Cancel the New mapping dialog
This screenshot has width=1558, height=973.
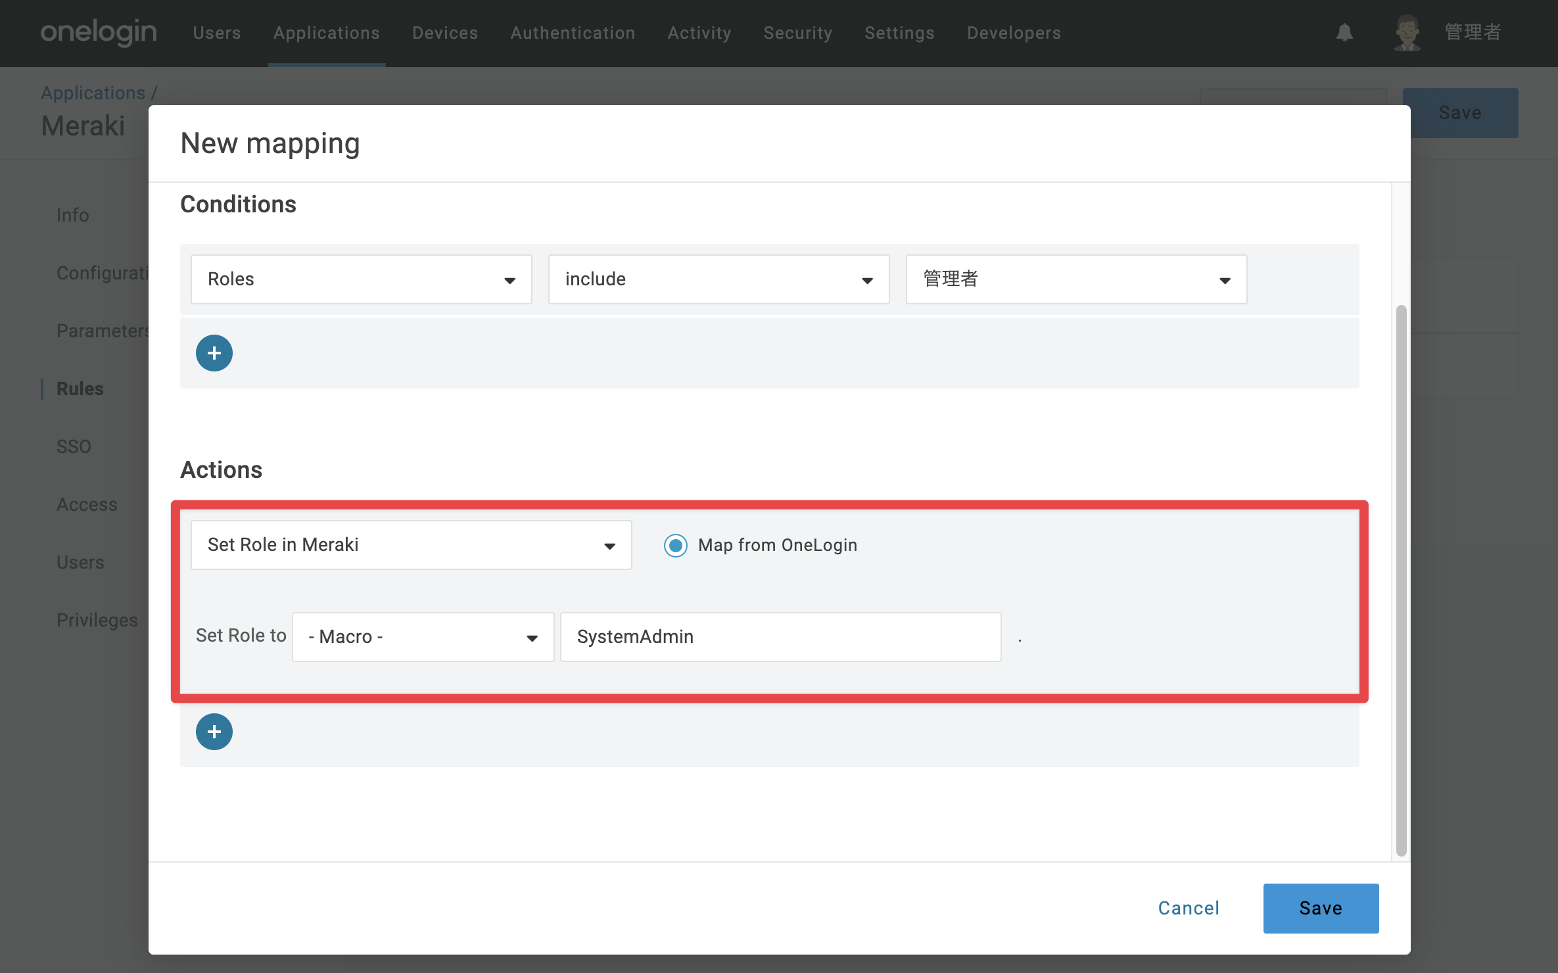(1189, 908)
